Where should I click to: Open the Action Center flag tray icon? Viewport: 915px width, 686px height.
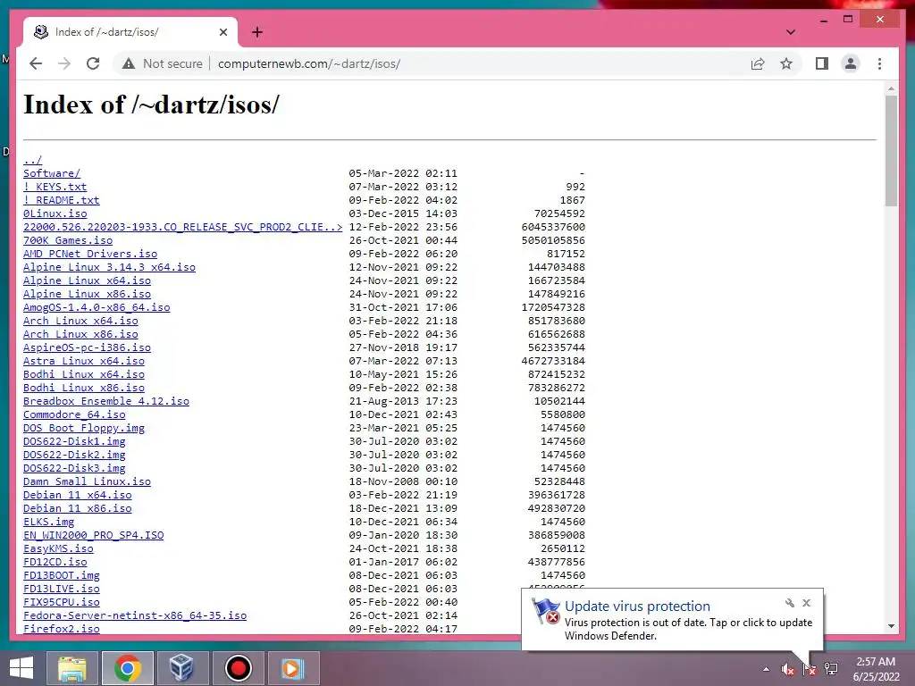pos(810,669)
